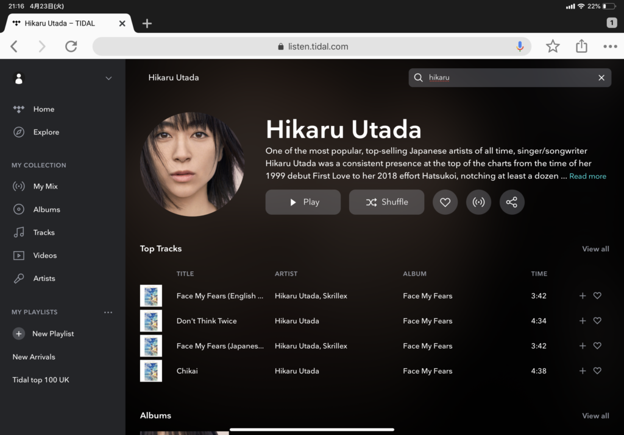
Task: Add Face My Fears (Japanese) to playlist
Action: (583, 346)
